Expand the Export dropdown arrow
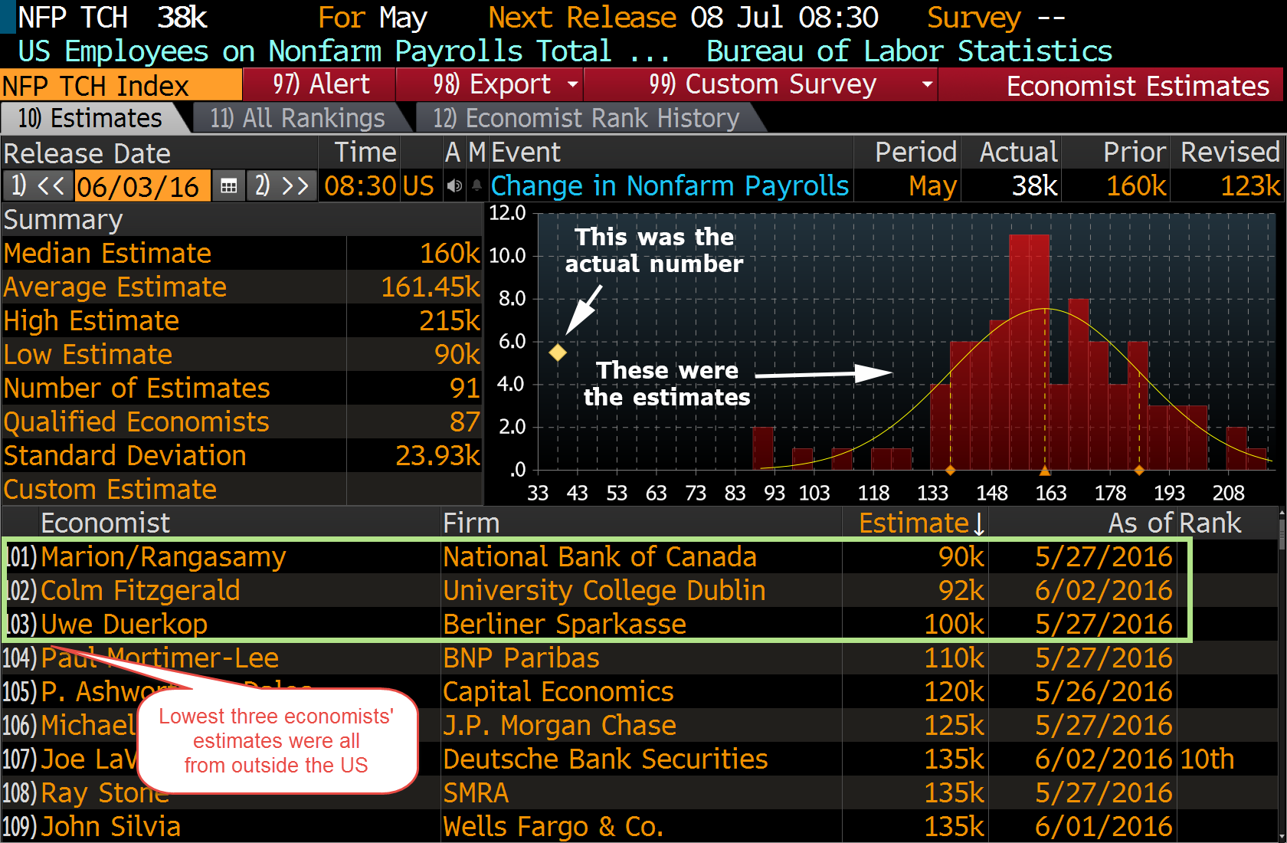 click(572, 84)
